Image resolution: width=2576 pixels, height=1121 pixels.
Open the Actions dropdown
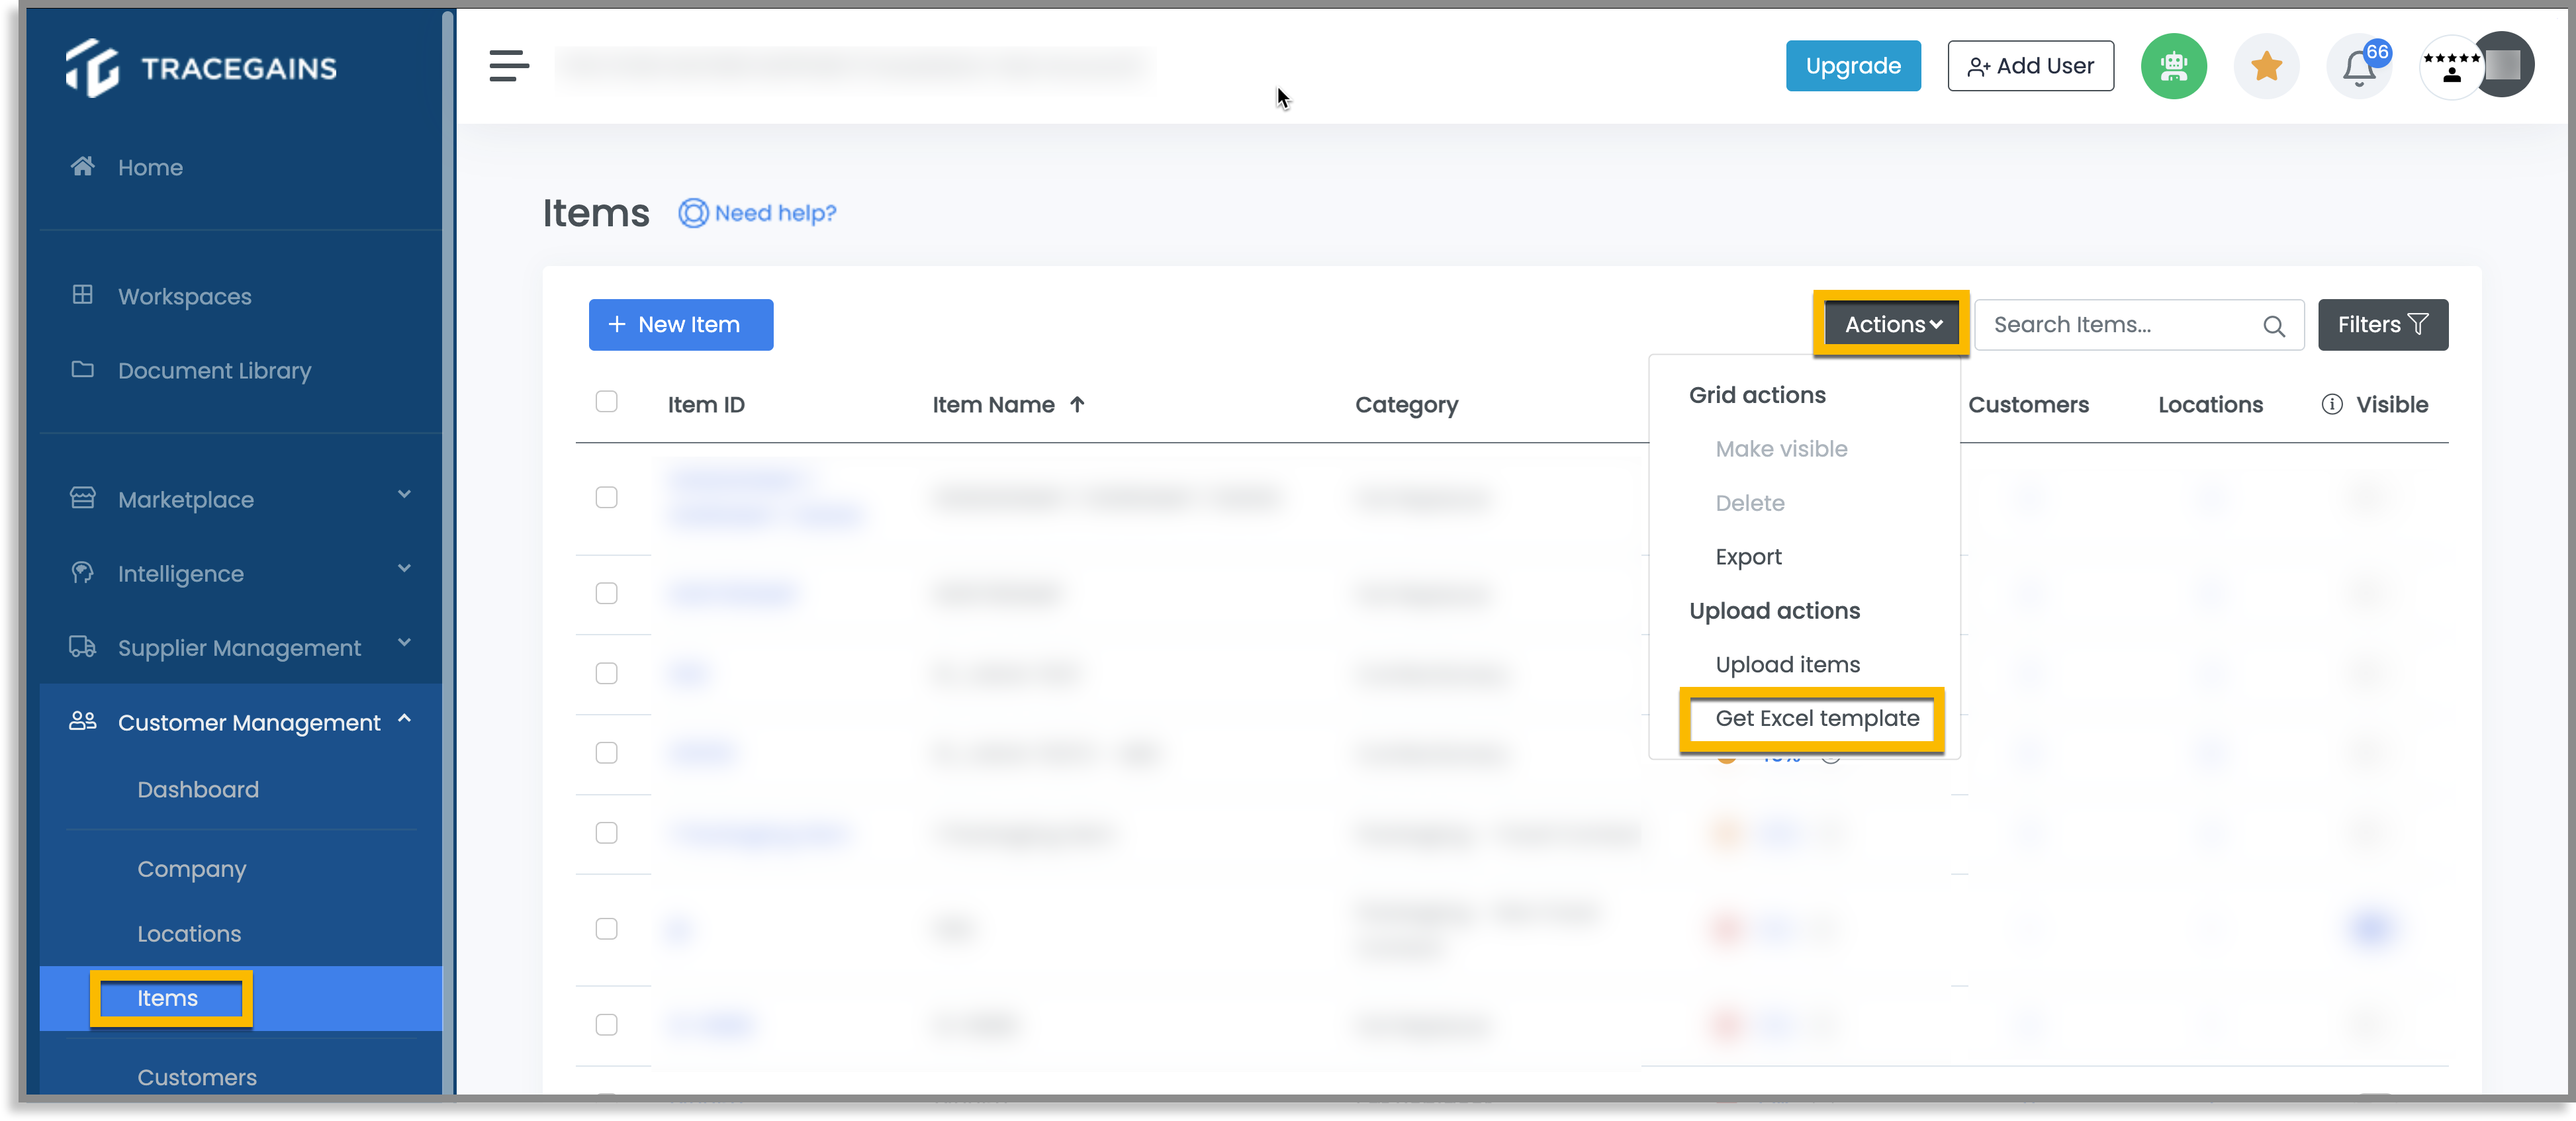[1892, 324]
